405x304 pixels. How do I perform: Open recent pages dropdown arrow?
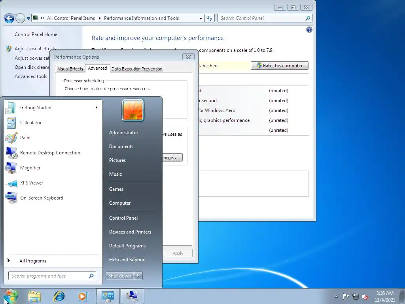(x=28, y=18)
